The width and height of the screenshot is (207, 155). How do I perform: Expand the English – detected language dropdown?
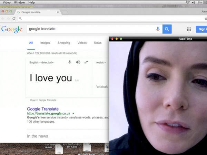(42, 63)
